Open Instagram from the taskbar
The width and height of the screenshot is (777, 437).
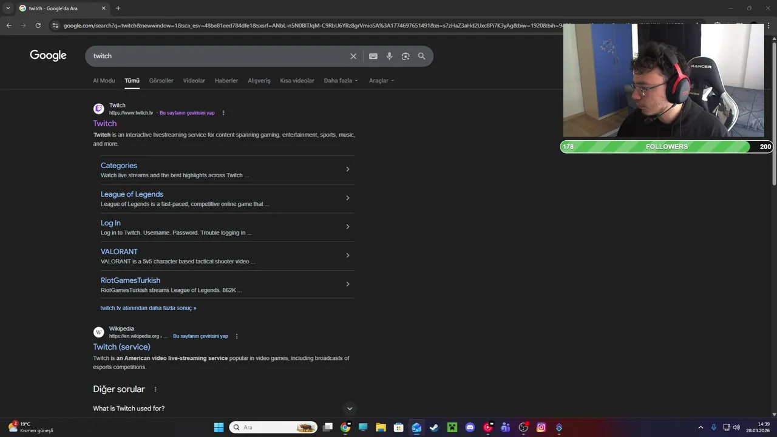pyautogui.click(x=541, y=427)
